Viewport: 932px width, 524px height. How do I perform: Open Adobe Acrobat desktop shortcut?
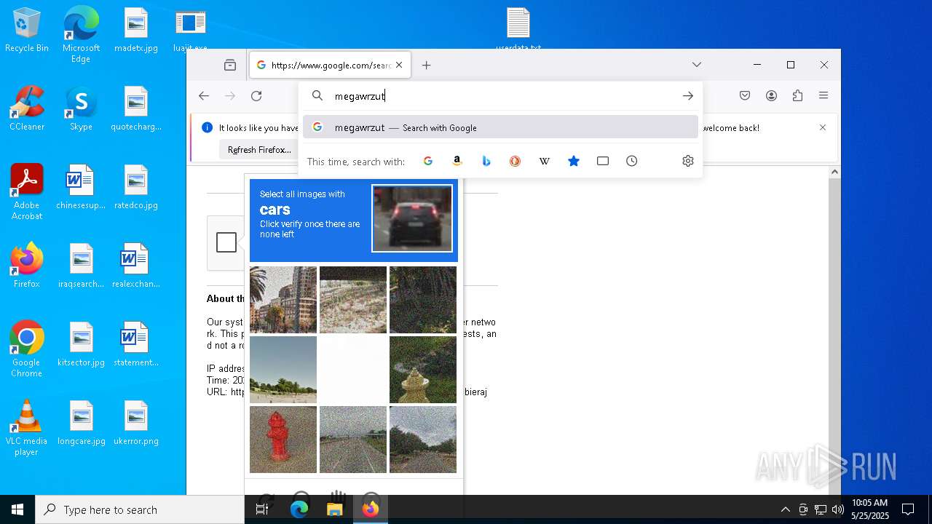tap(27, 191)
